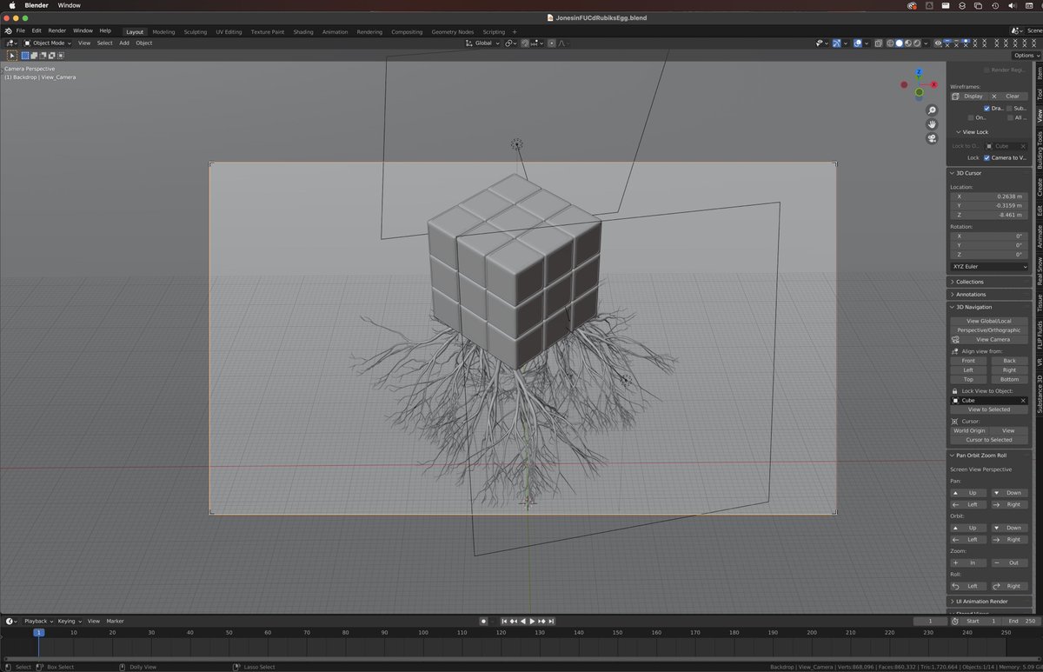Toggle X-ray display in header
The width and height of the screenshot is (1043, 672).
(878, 43)
